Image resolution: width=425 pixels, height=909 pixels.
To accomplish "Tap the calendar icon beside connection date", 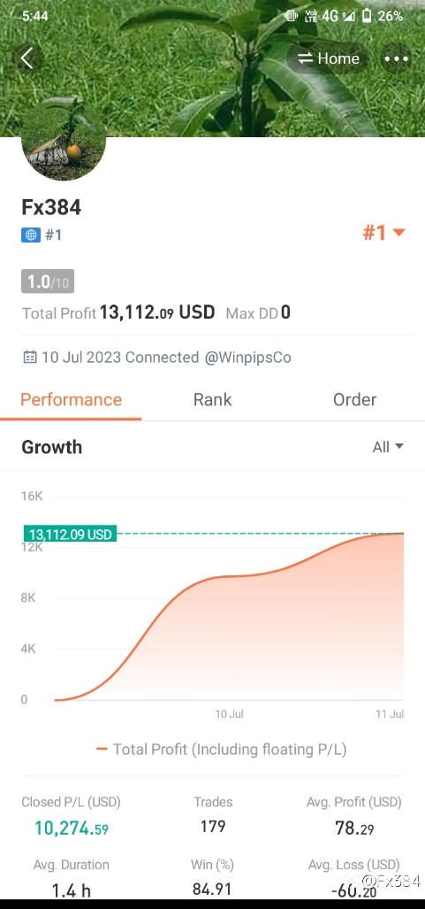I will (29, 357).
